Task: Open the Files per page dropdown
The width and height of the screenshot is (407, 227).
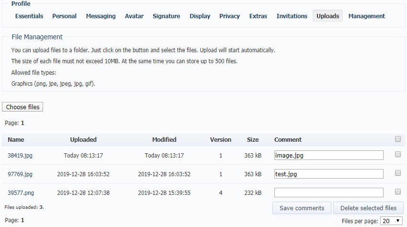Action: coord(391,221)
